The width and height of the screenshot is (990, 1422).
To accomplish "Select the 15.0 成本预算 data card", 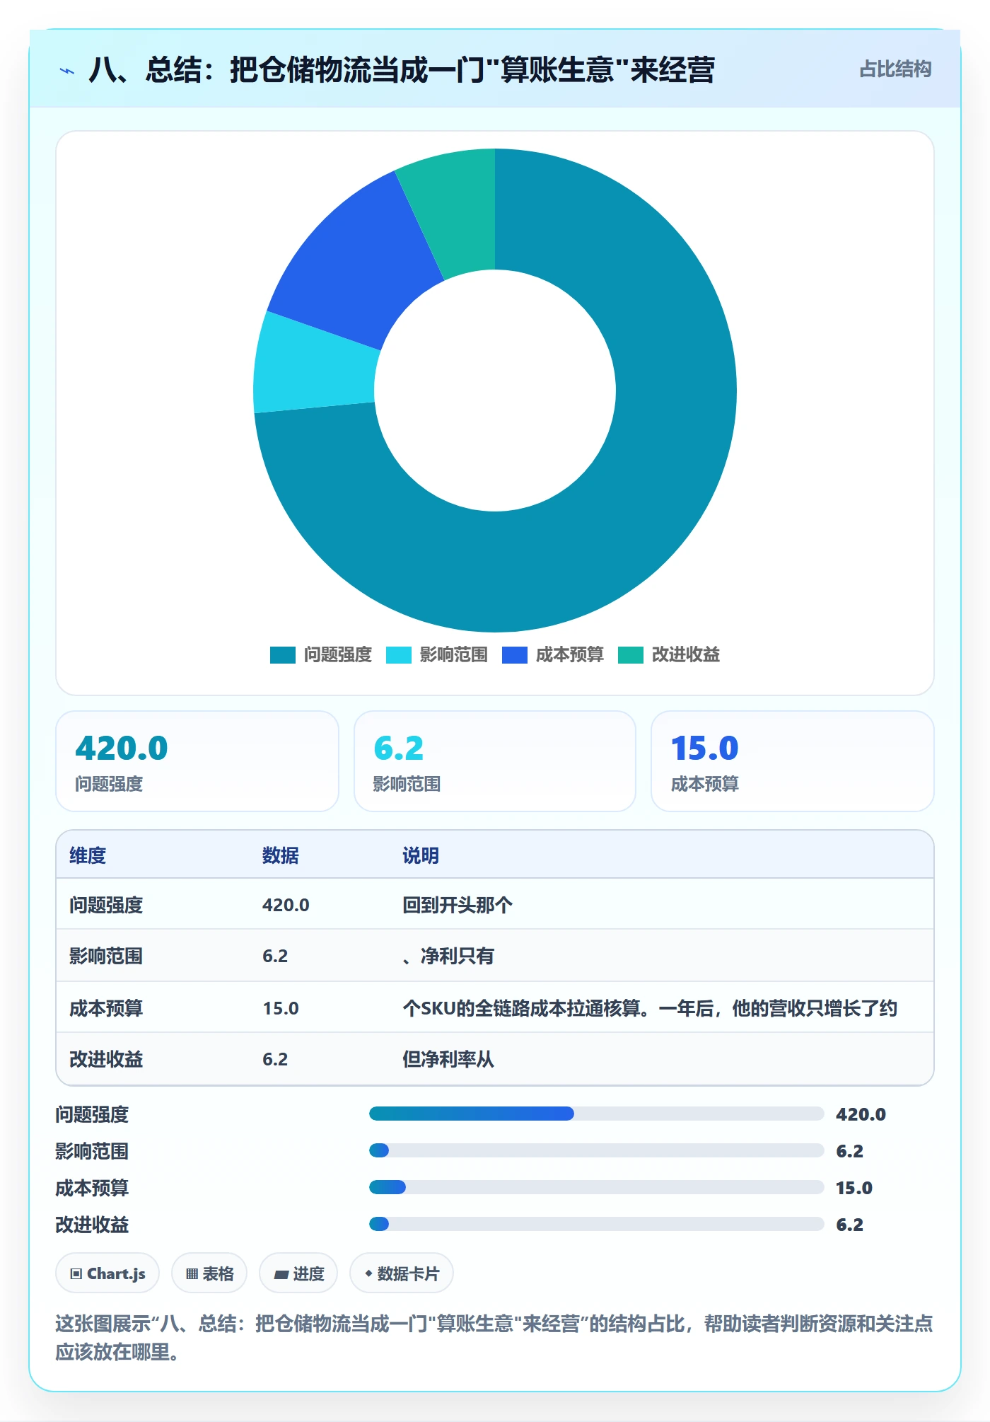I will pyautogui.click(x=793, y=761).
